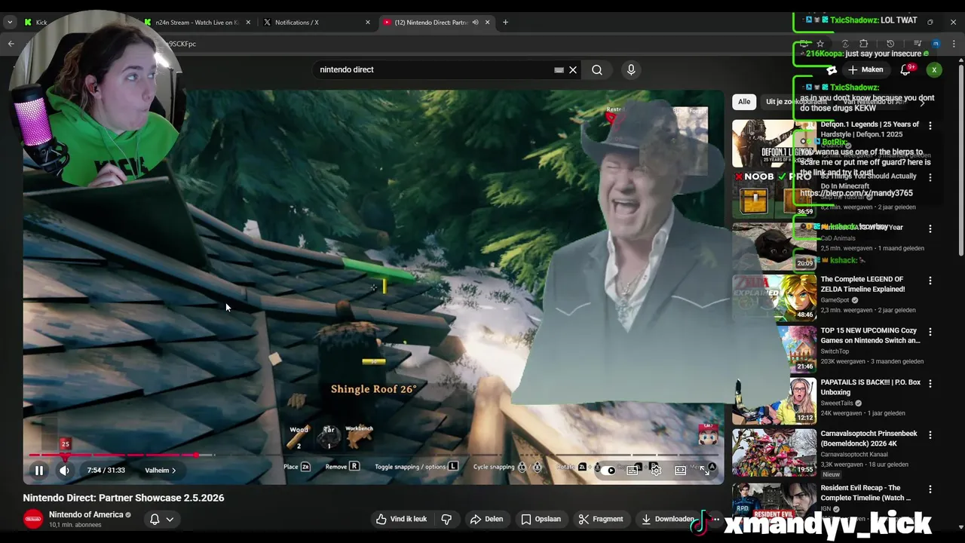Start voice search with the microphone
This screenshot has width=965, height=543.
click(x=631, y=70)
